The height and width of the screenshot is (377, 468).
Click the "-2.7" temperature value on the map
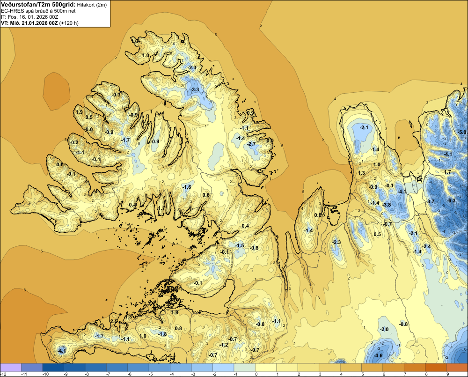(x=252, y=144)
